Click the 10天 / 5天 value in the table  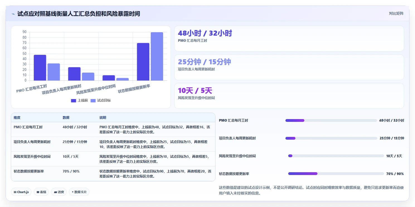coord(71,156)
